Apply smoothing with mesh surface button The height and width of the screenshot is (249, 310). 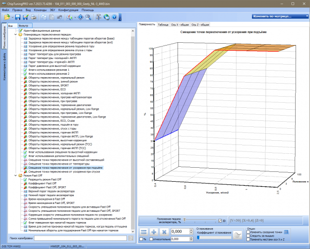pos(237,235)
